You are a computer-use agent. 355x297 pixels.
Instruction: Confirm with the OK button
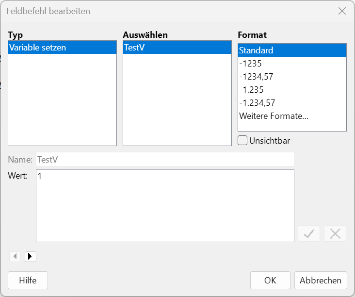click(x=270, y=280)
